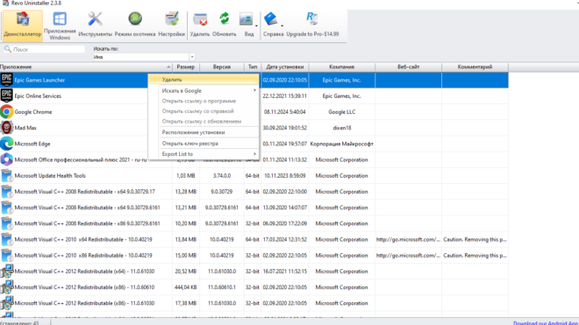579x325 pixels.
Task: Click the 444,04 KB size cell
Action: tap(186, 287)
